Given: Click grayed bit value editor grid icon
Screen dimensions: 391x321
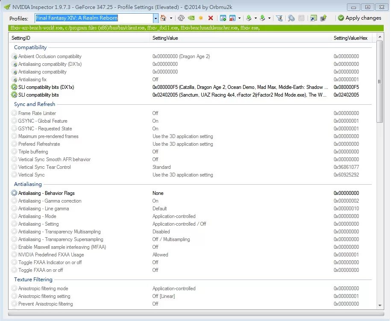Looking at the screenshot, I should tap(301, 18).
